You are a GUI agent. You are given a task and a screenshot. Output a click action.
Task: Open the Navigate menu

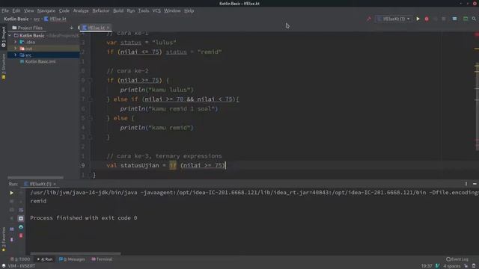tap(46, 10)
